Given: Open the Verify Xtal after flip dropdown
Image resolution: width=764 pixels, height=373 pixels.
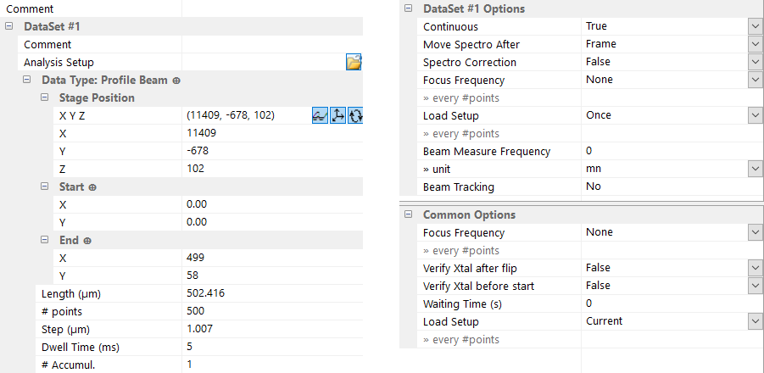Looking at the screenshot, I should coord(755,268).
